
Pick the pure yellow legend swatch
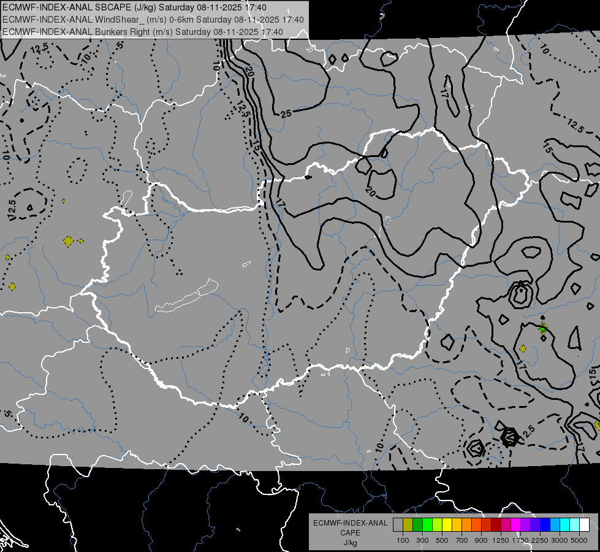447,524
